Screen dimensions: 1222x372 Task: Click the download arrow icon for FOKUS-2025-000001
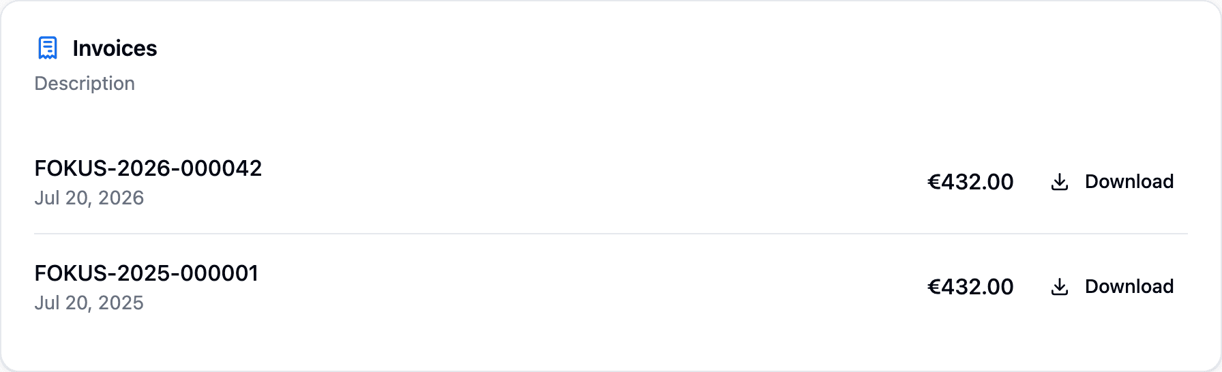click(1060, 287)
